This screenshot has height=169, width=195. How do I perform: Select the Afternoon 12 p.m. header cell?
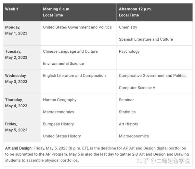(x=155, y=12)
